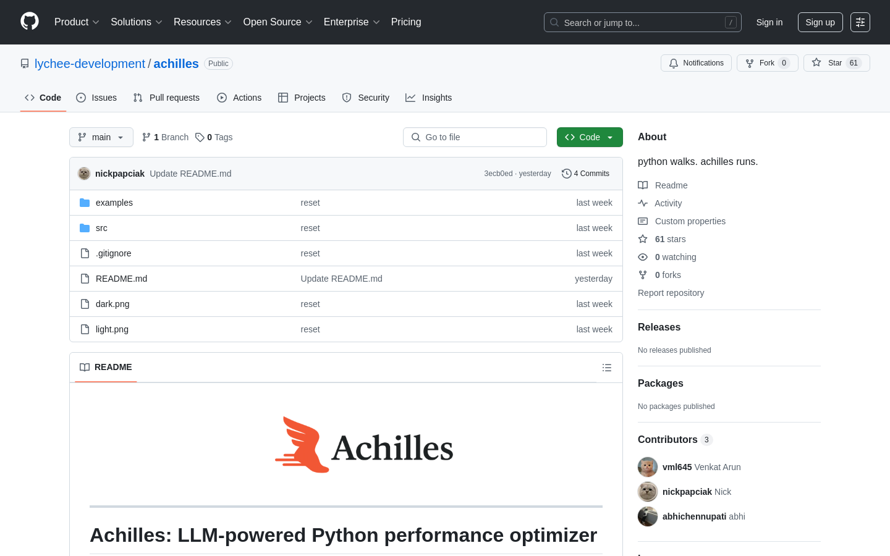Open the GitHub home logo
Viewport: 890px width, 556px height.
(x=30, y=22)
